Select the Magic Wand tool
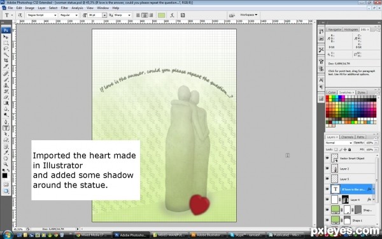This screenshot has width=382, height=239. [6, 55]
